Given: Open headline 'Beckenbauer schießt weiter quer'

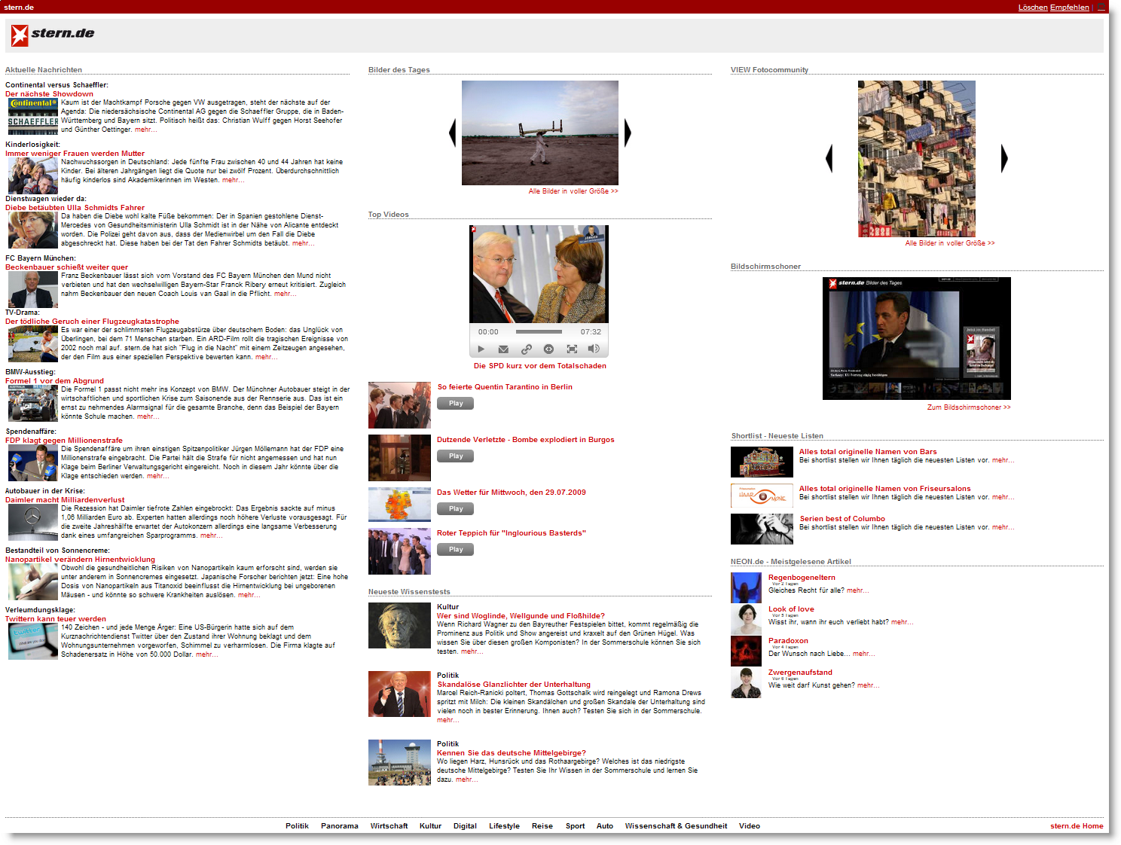Looking at the screenshot, I should (66, 267).
